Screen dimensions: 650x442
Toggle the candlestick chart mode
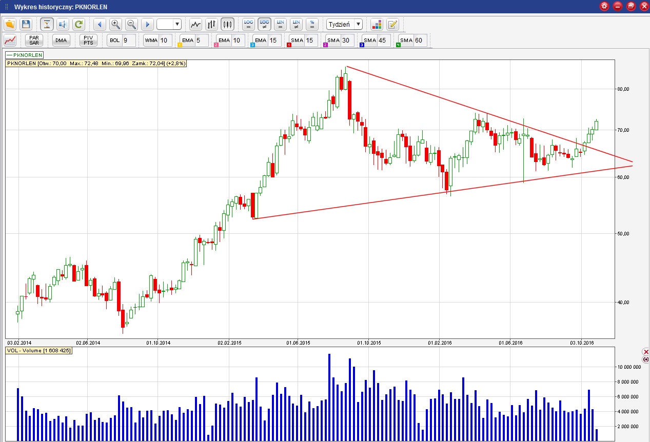pos(227,24)
